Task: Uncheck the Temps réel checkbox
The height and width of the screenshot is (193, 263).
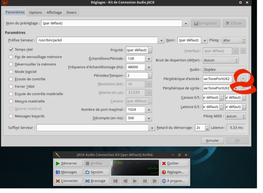Action: coord(11,49)
